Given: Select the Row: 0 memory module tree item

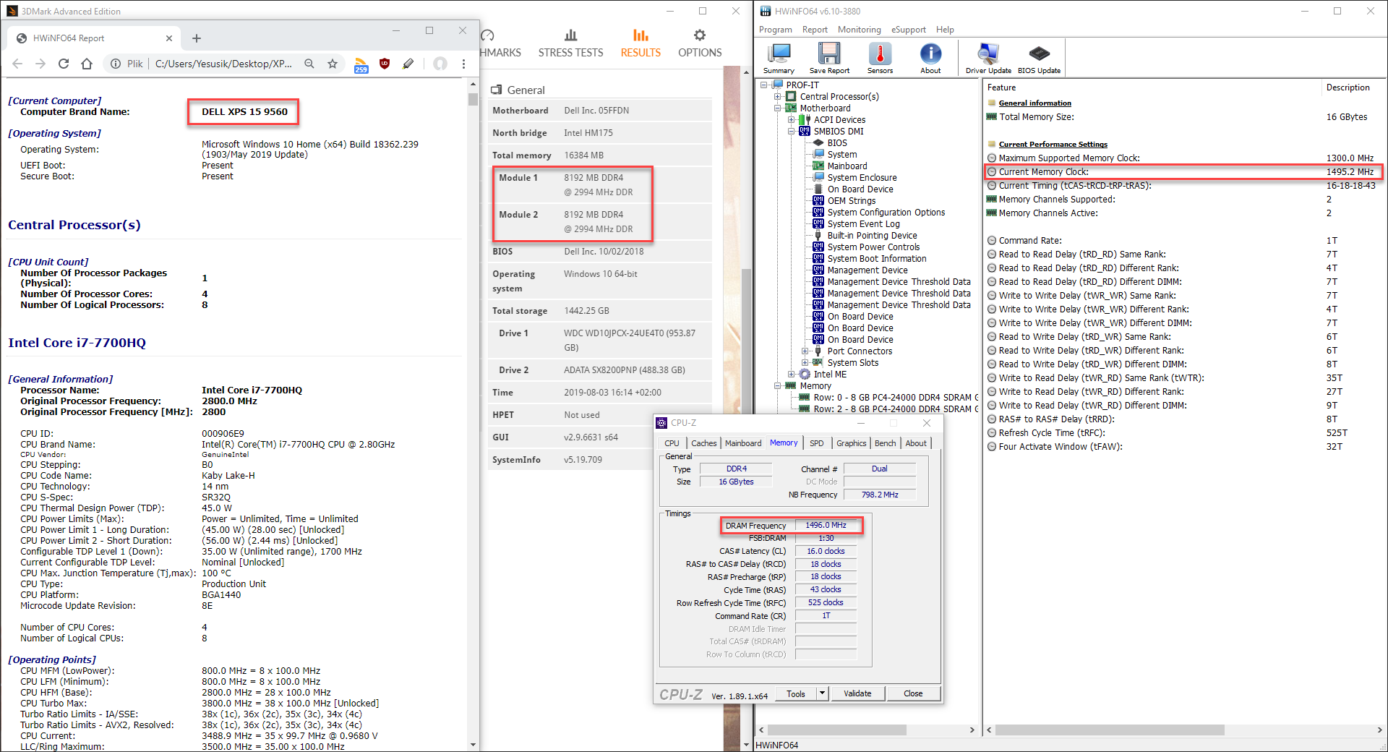Looking at the screenshot, I should tap(896, 398).
